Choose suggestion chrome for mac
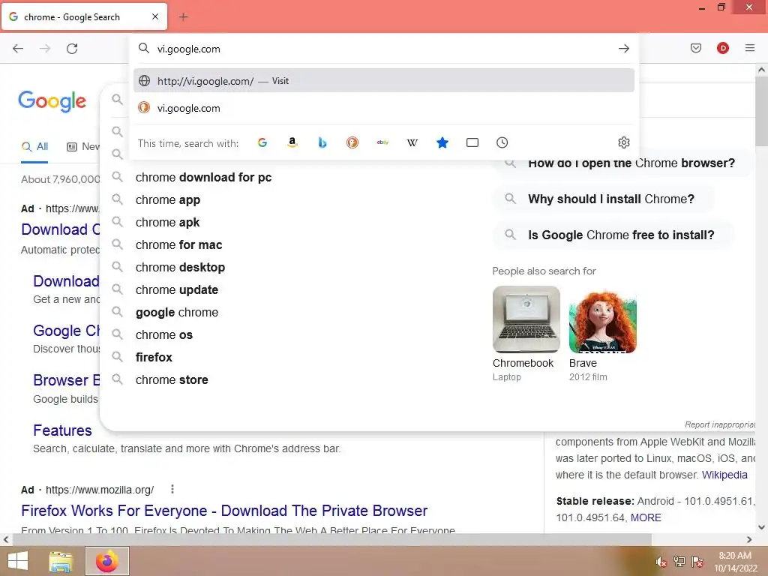The width and height of the screenshot is (768, 576). 178,245
